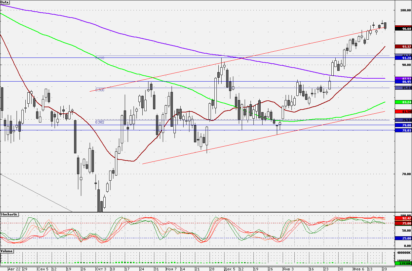Click the 81.50 red price marker
412x271 pixels.
(403, 111)
